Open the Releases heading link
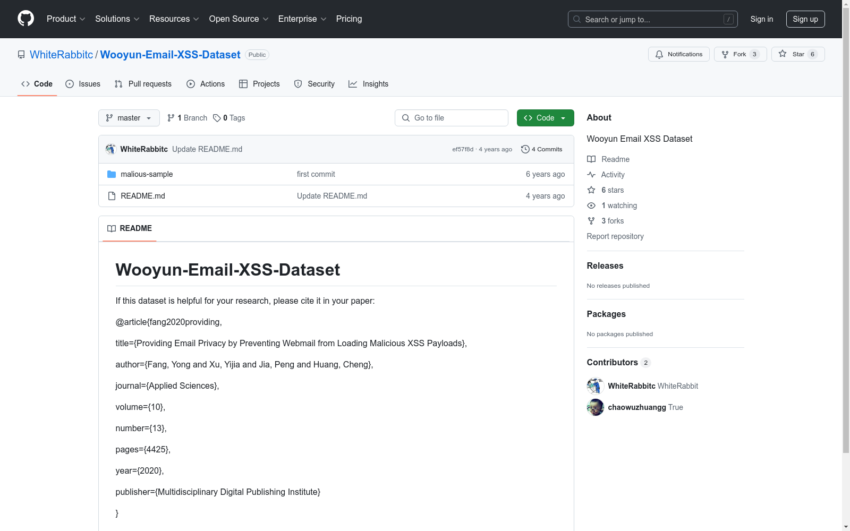 pos(605,265)
